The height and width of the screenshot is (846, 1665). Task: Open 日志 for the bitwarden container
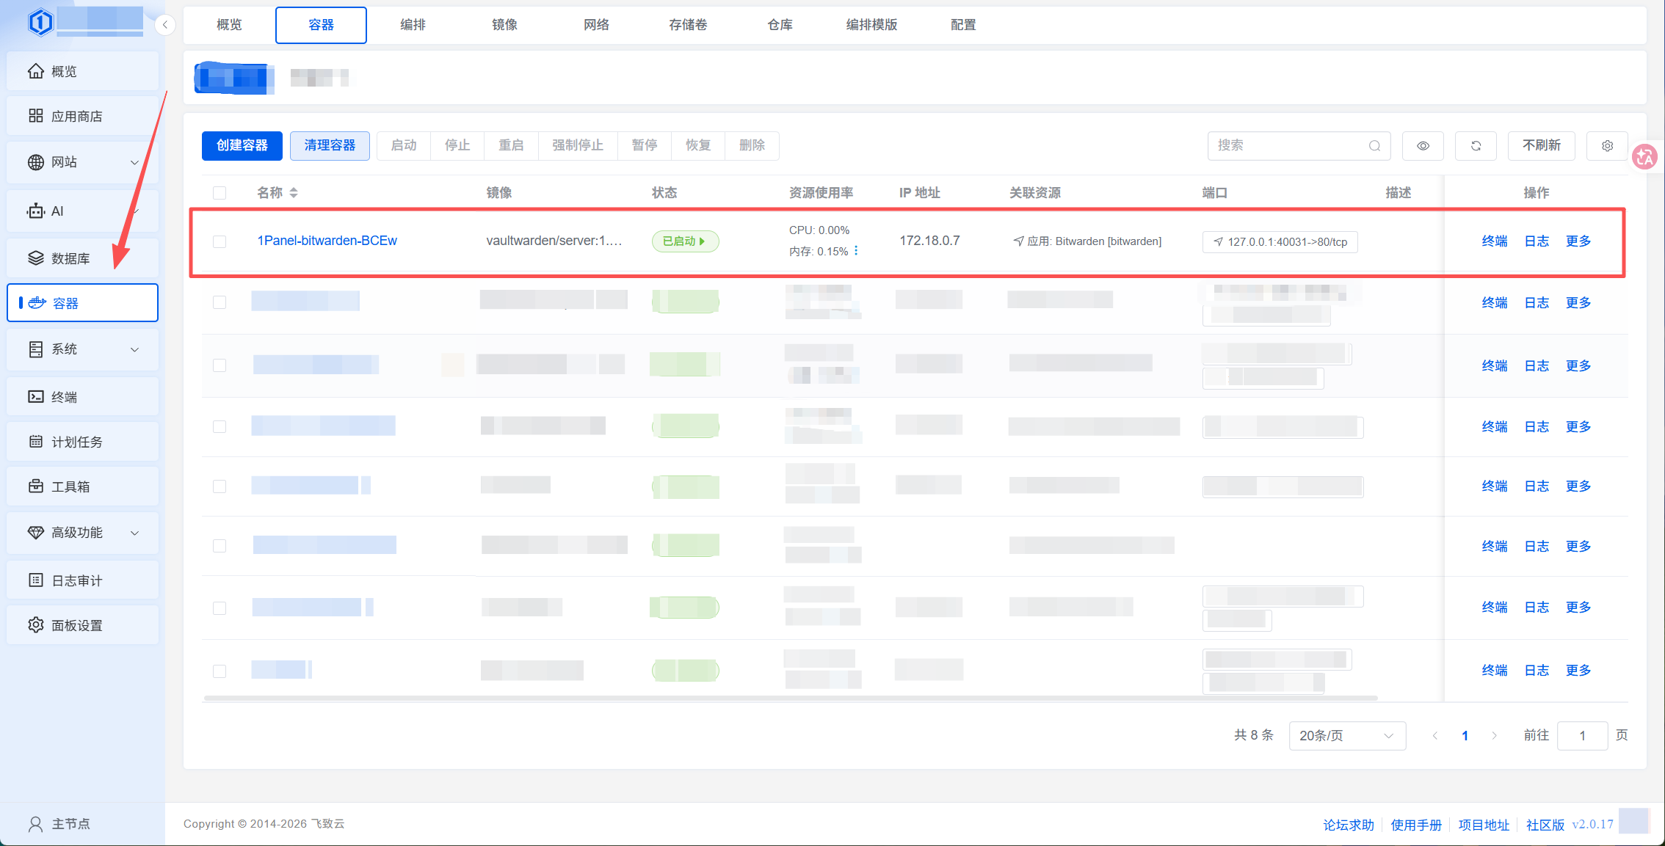coord(1537,241)
